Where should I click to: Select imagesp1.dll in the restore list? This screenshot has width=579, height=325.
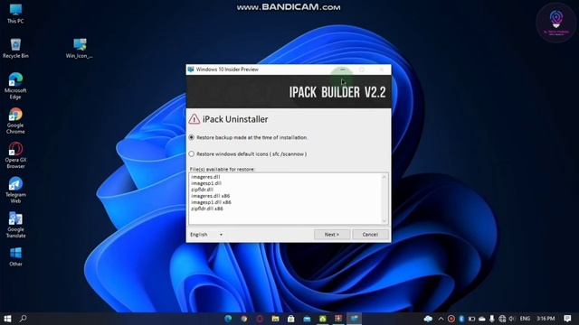[x=206, y=183]
